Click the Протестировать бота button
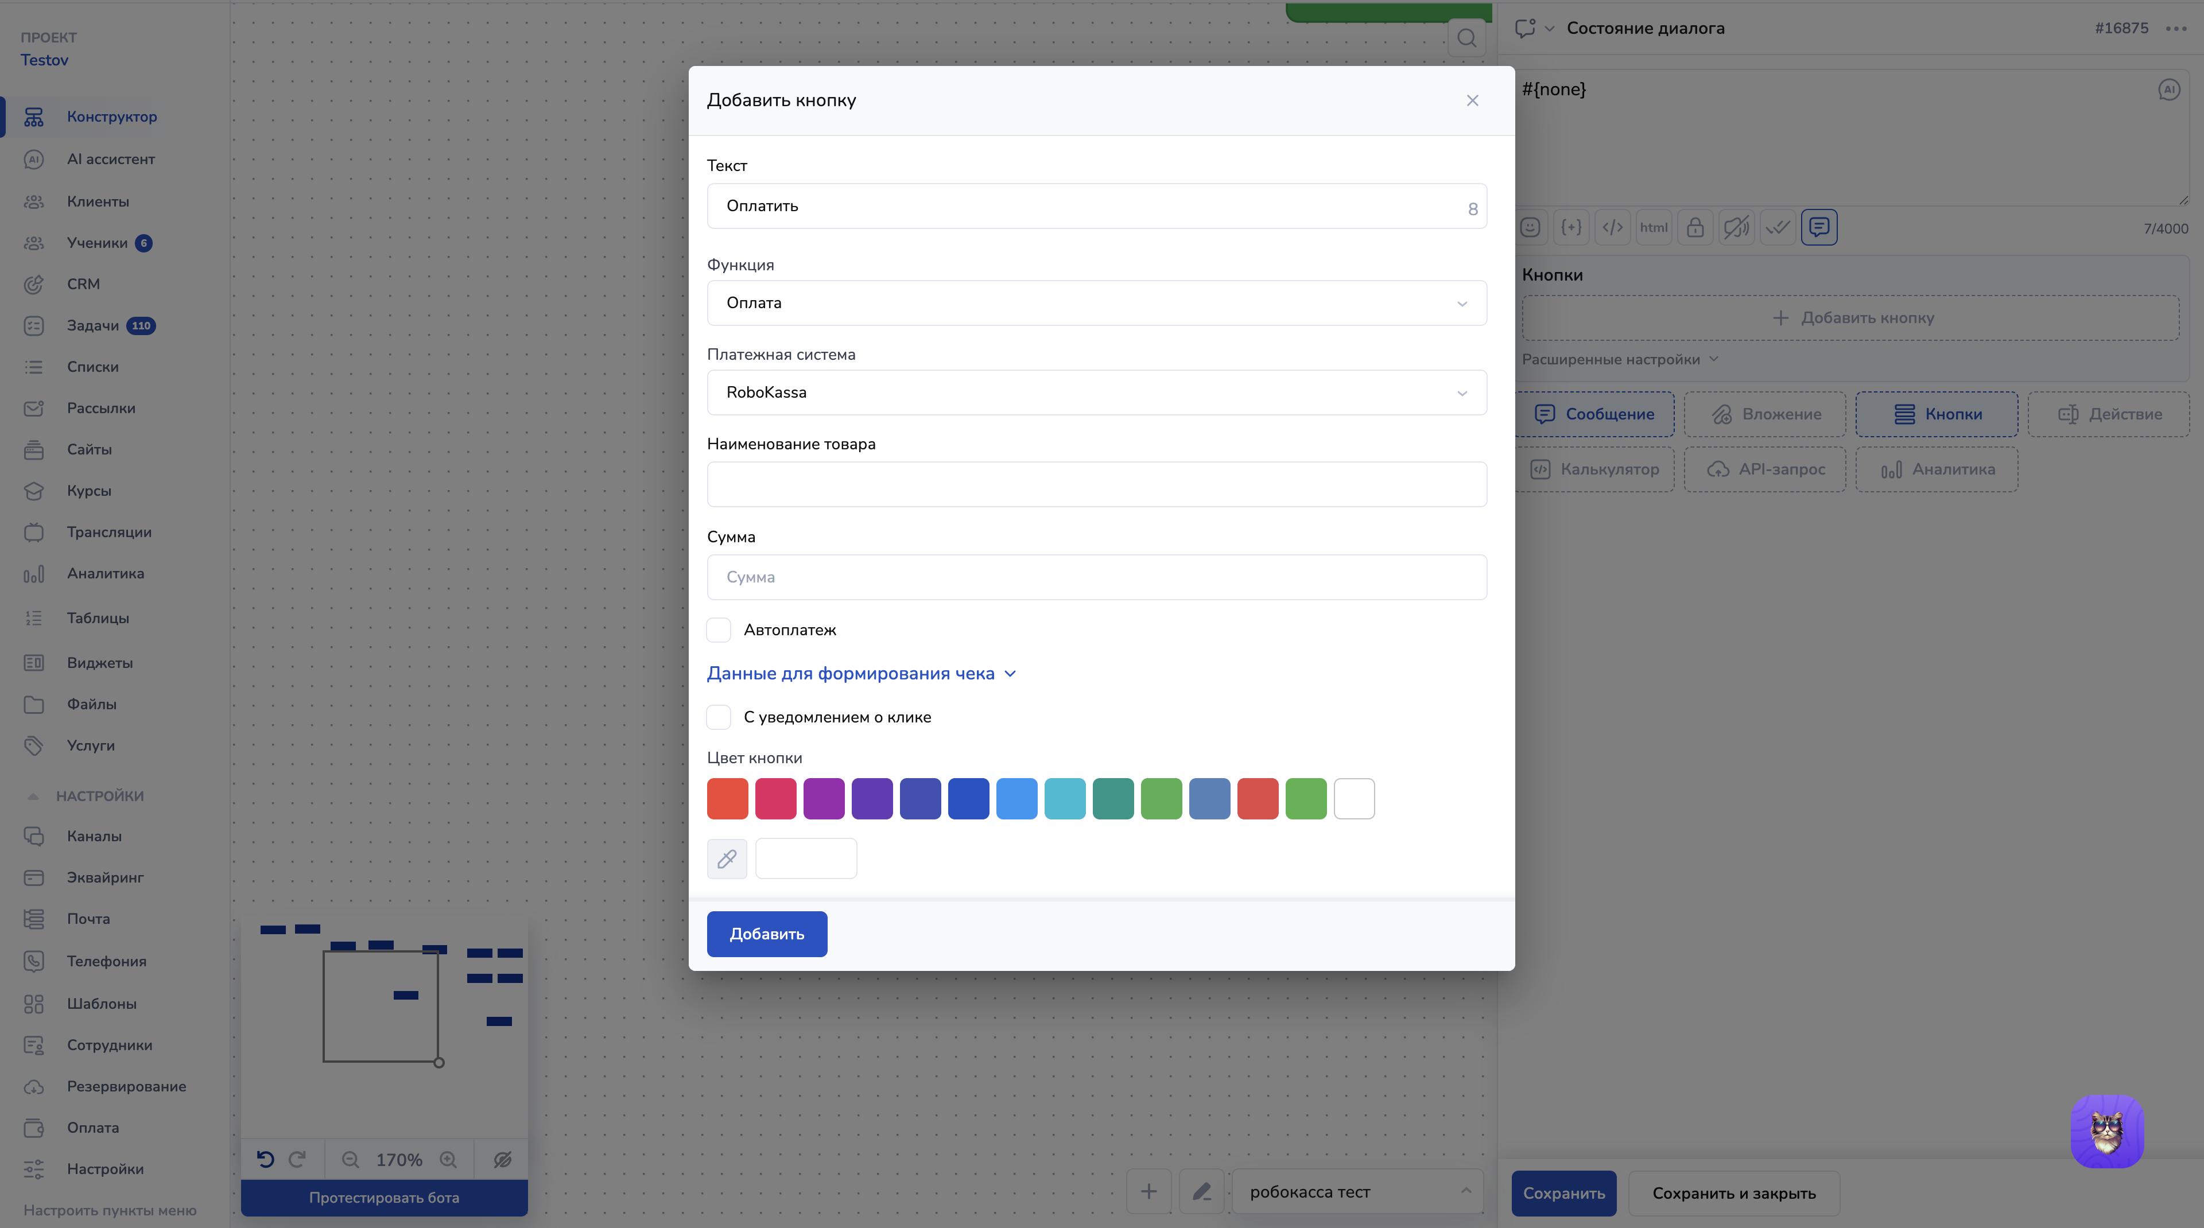 [384, 1197]
